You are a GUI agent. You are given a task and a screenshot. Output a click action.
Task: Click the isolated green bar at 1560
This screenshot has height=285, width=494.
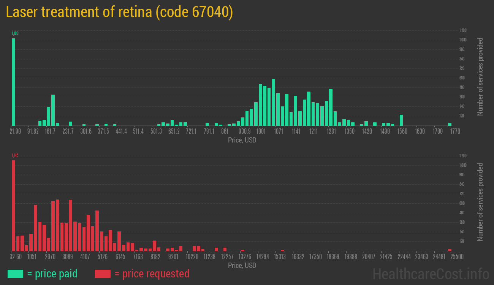pos(401,120)
